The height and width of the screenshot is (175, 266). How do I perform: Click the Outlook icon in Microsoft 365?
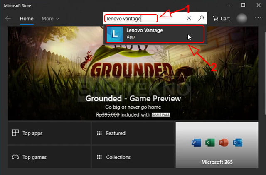(237, 143)
